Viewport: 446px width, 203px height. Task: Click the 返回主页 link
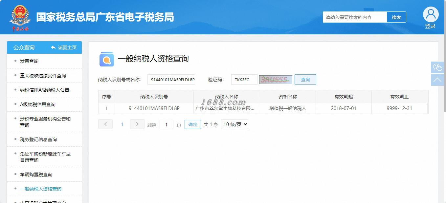(67, 47)
